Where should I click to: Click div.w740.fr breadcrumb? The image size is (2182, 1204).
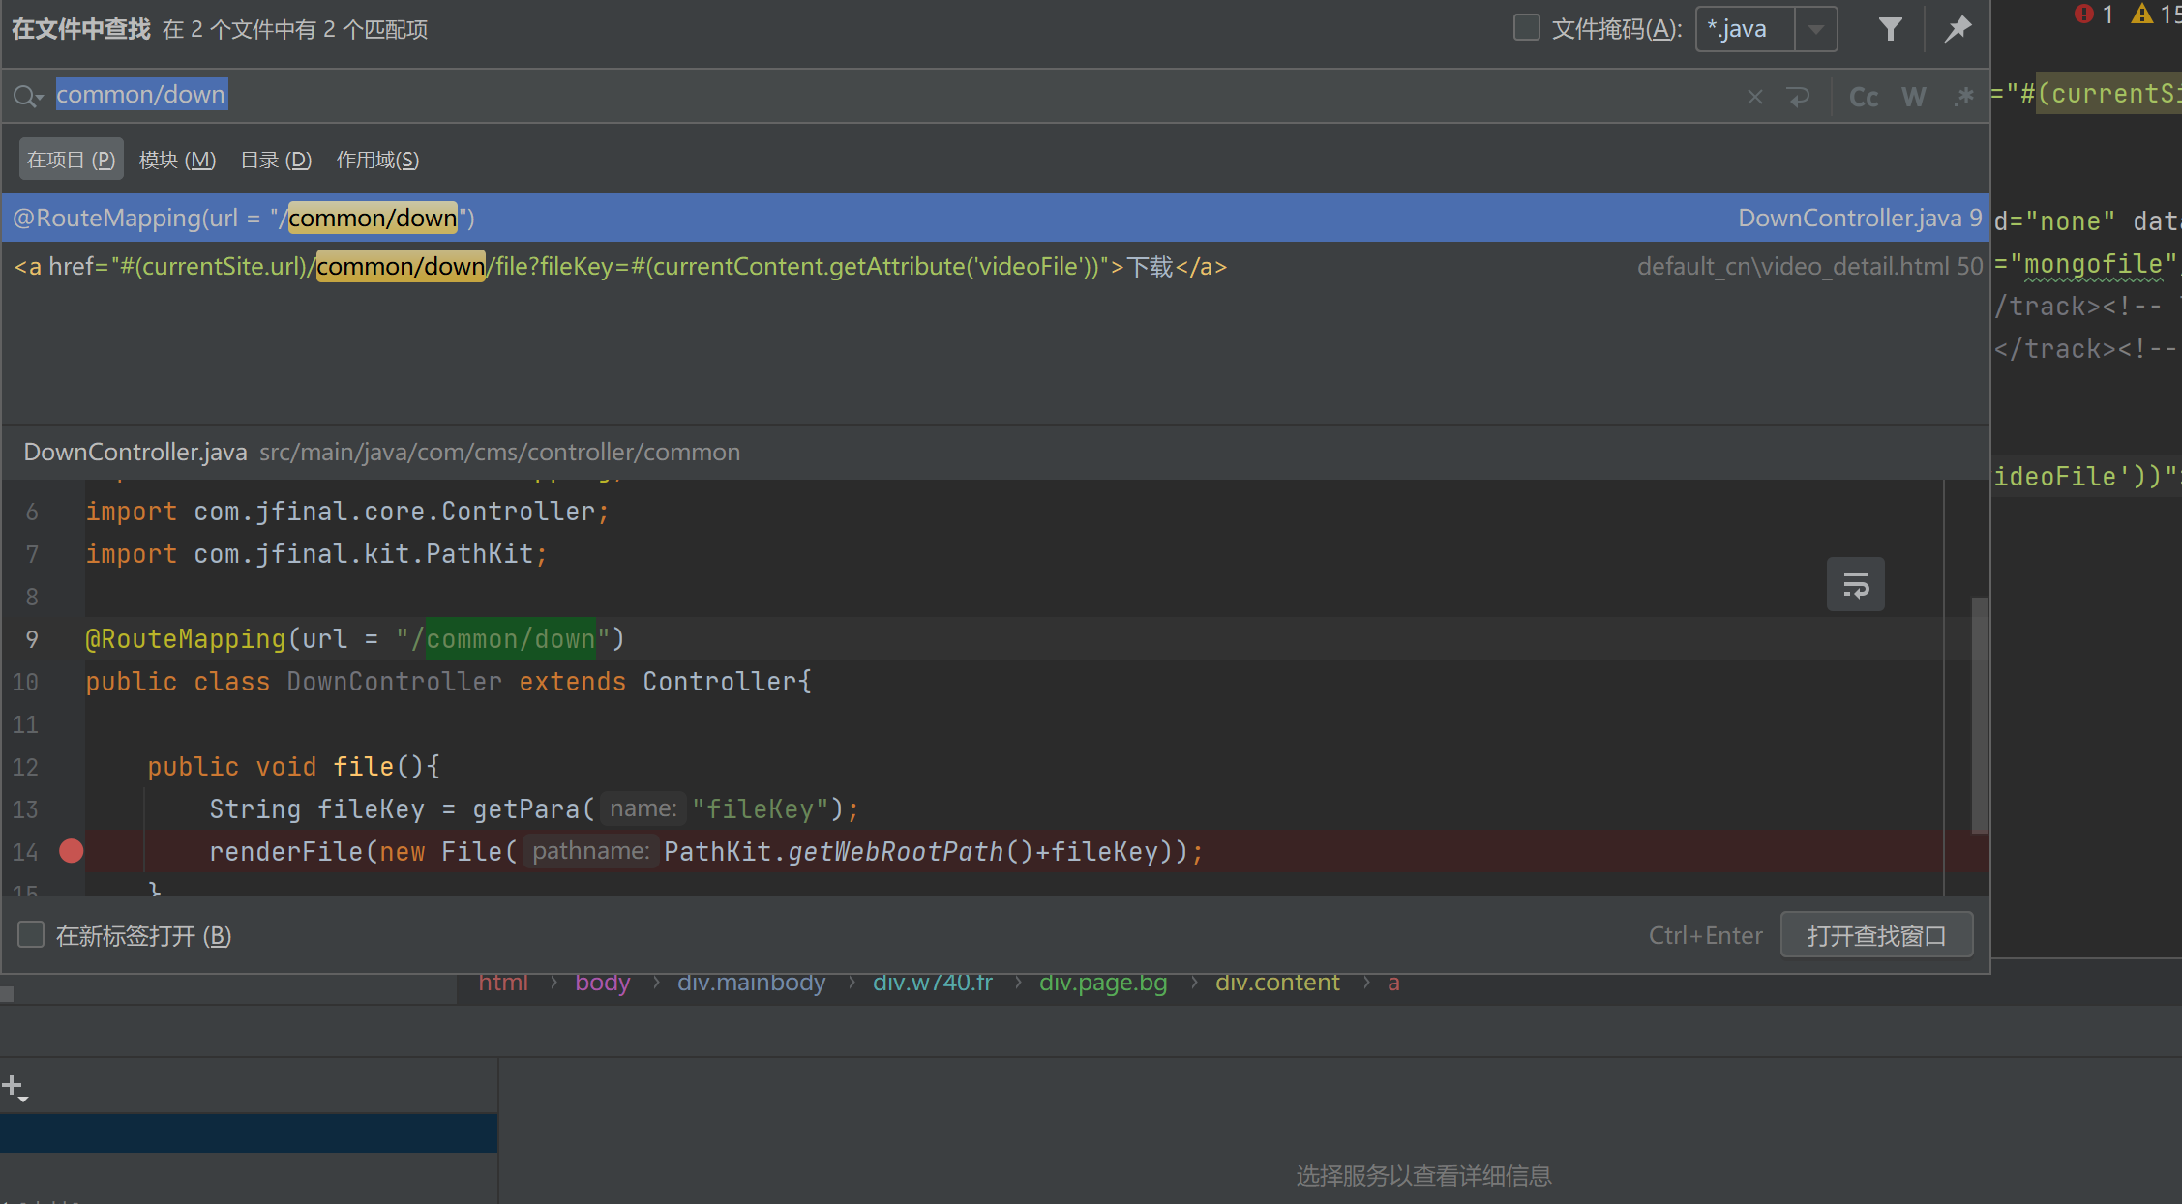click(933, 984)
